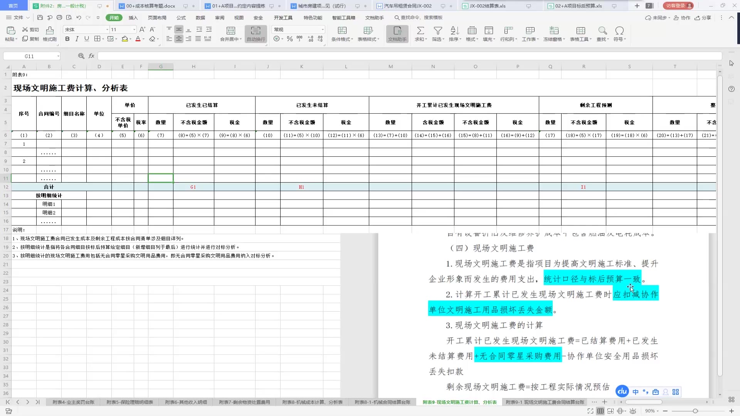Click the Sum (求和) icon
Screen dimensions: 740x416
click(420, 31)
